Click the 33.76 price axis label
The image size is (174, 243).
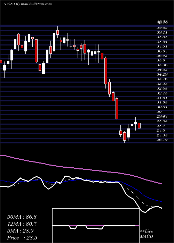(x=162, y=79)
